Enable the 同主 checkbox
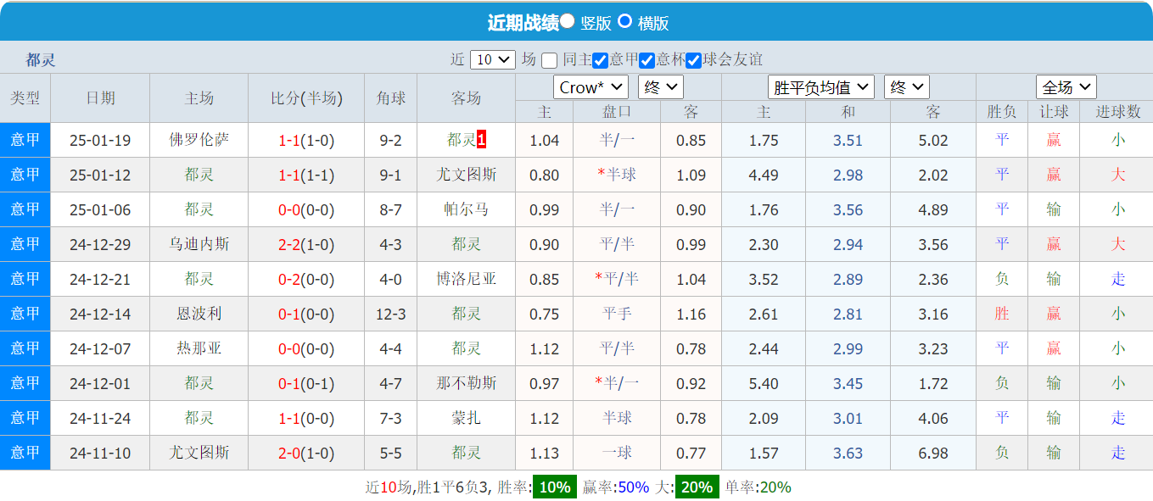Screen dimensions: 1153x501 tap(550, 58)
